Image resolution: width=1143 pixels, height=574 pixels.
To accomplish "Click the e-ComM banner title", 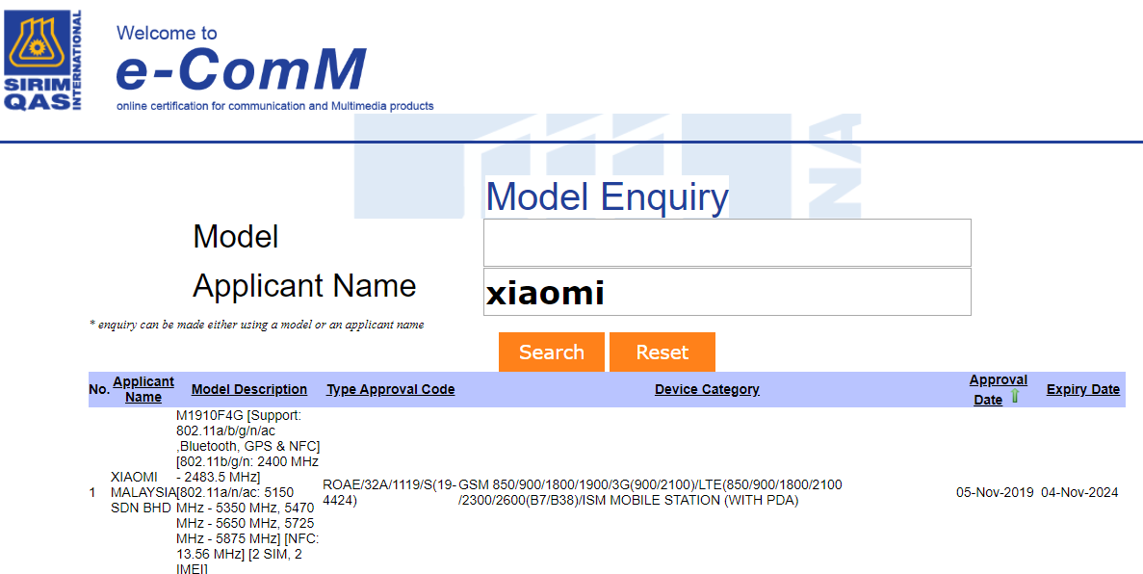I will [241, 70].
